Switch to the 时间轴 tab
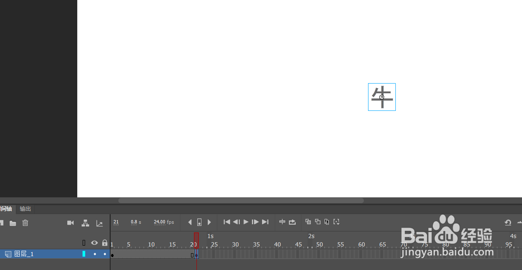The width and height of the screenshot is (522, 270). point(6,209)
